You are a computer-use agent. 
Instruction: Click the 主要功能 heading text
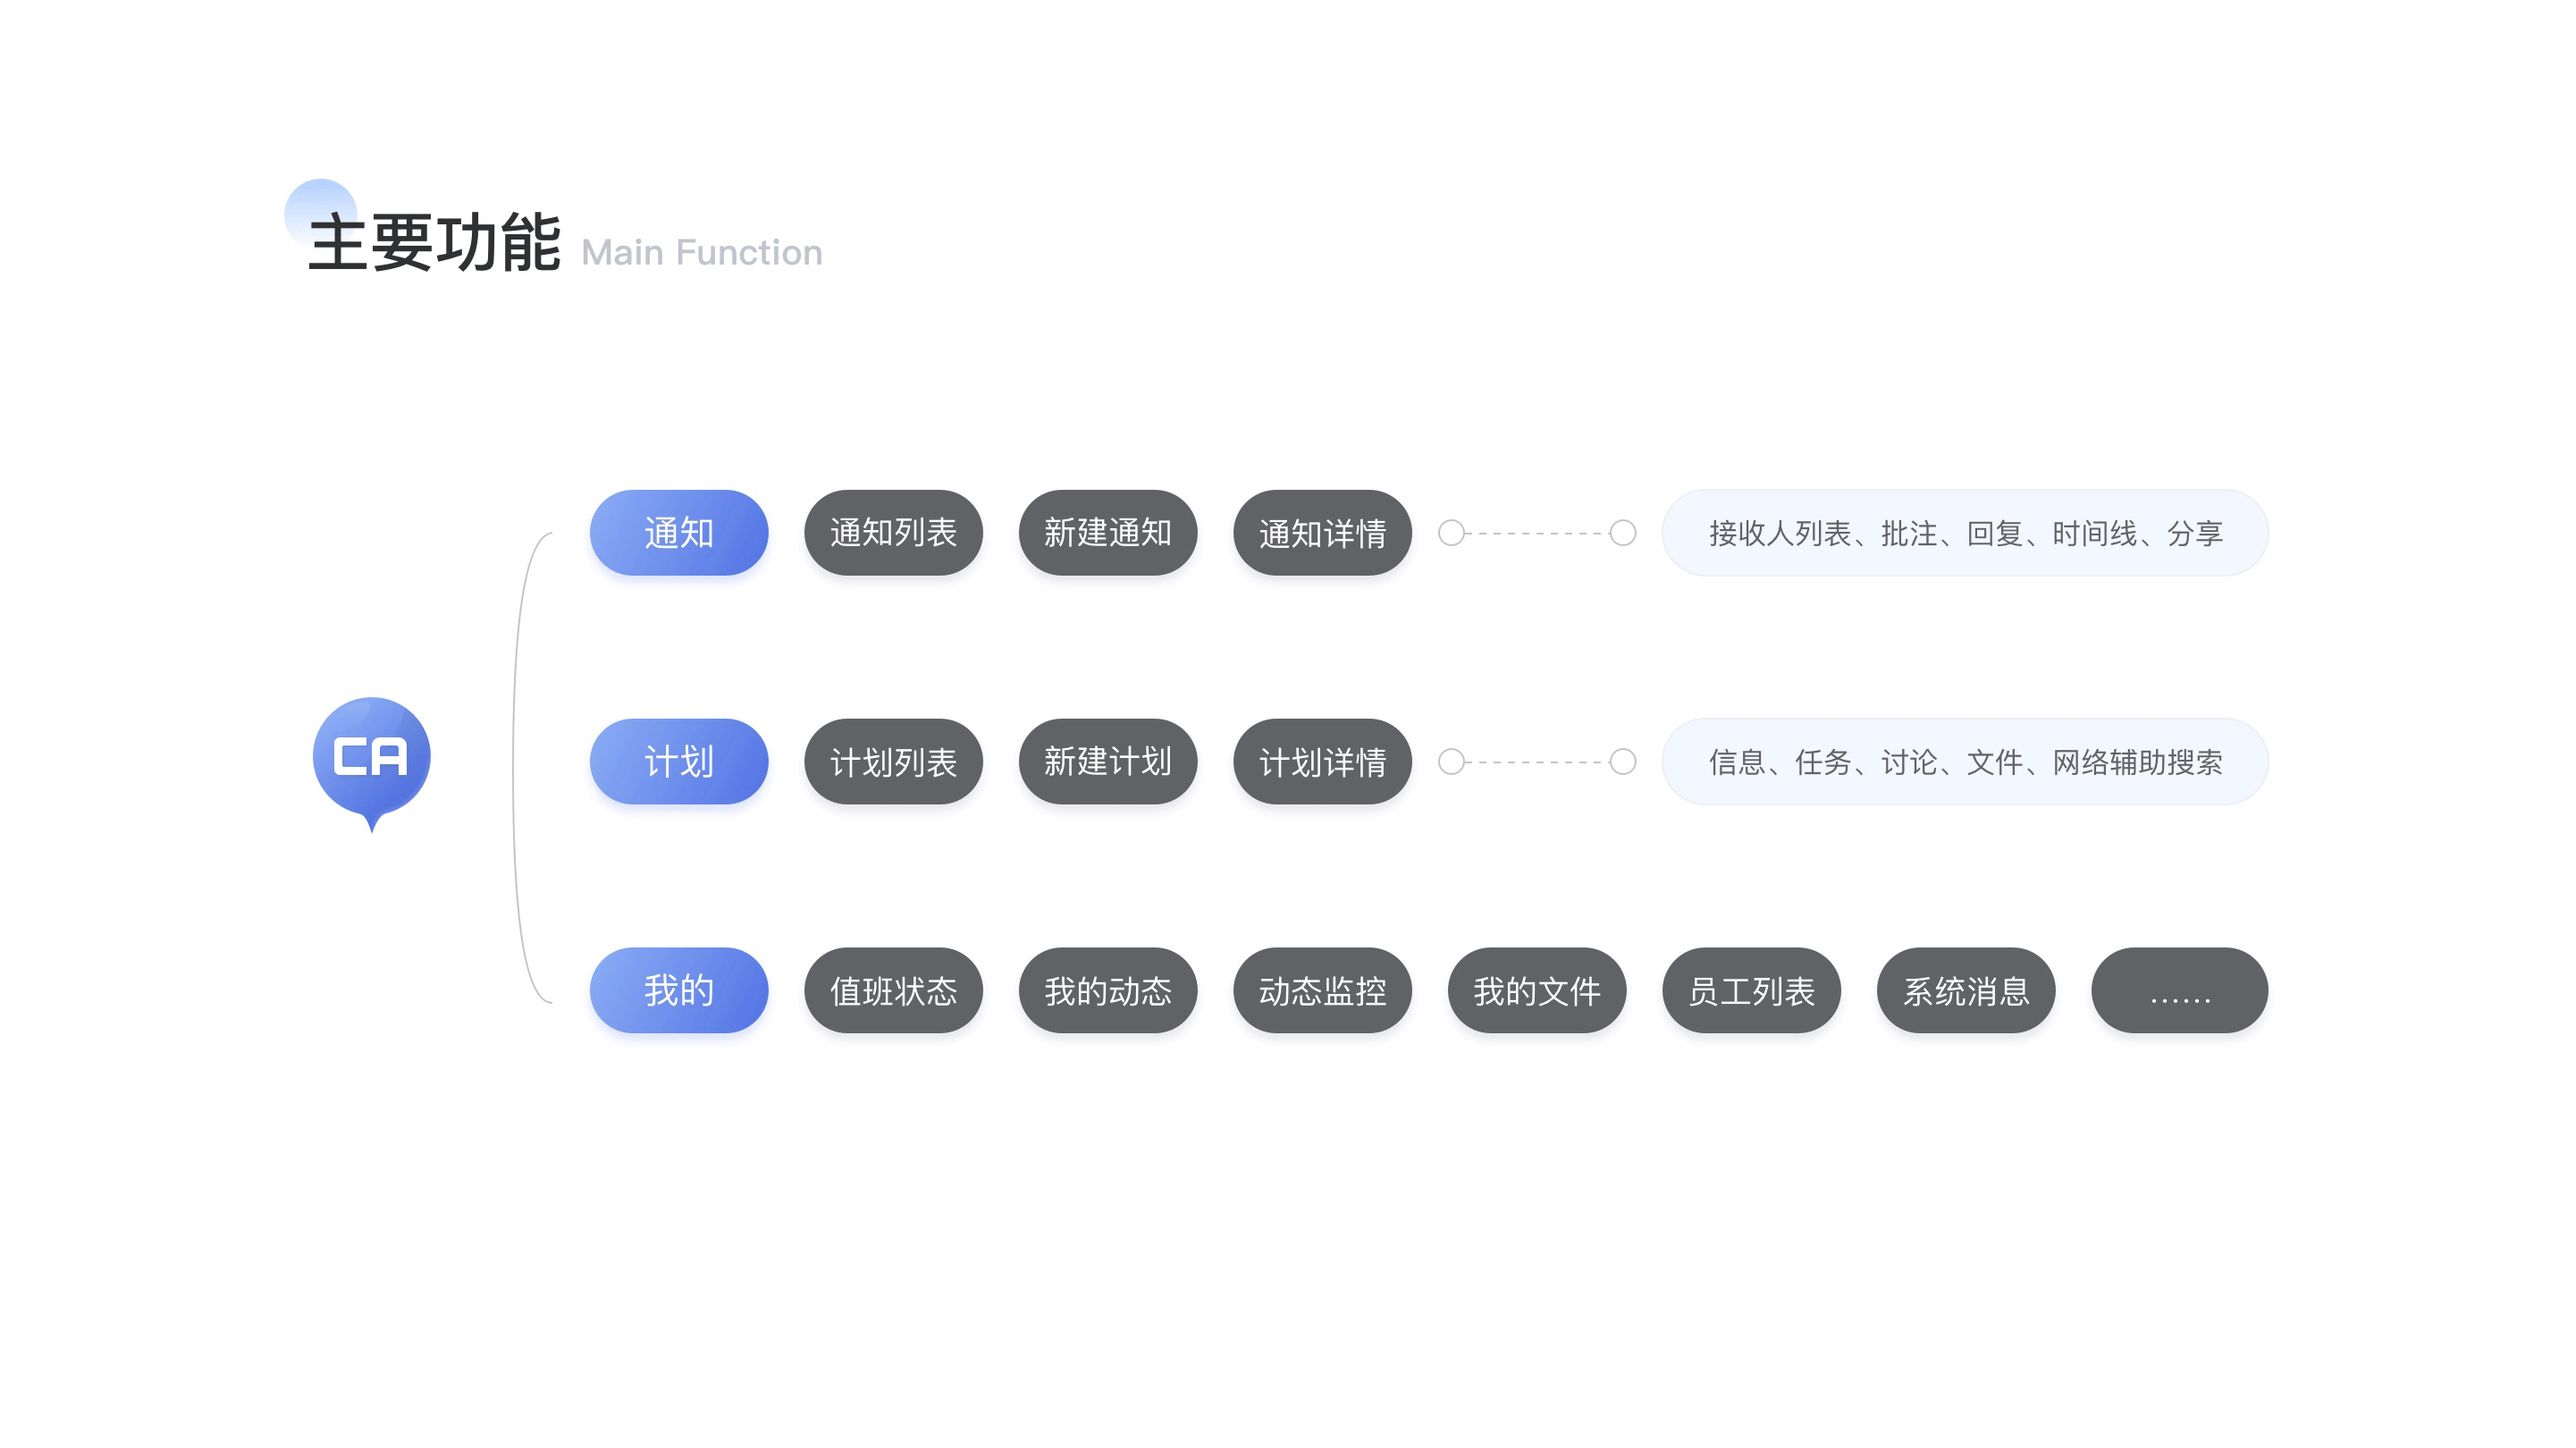pos(433,243)
